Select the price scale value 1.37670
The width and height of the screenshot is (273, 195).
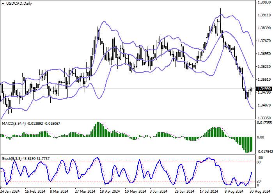coord(265,41)
